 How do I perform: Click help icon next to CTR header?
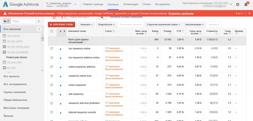[x=183, y=31]
